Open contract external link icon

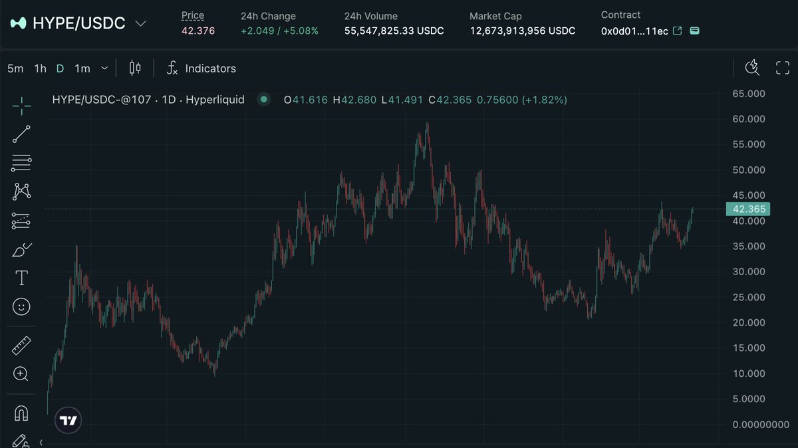(x=678, y=31)
